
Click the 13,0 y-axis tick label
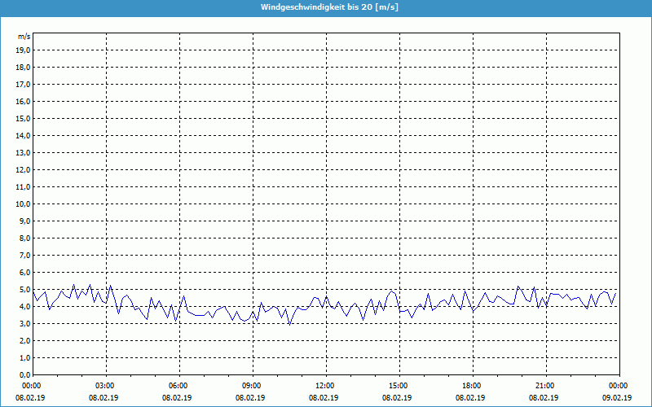(x=24, y=152)
